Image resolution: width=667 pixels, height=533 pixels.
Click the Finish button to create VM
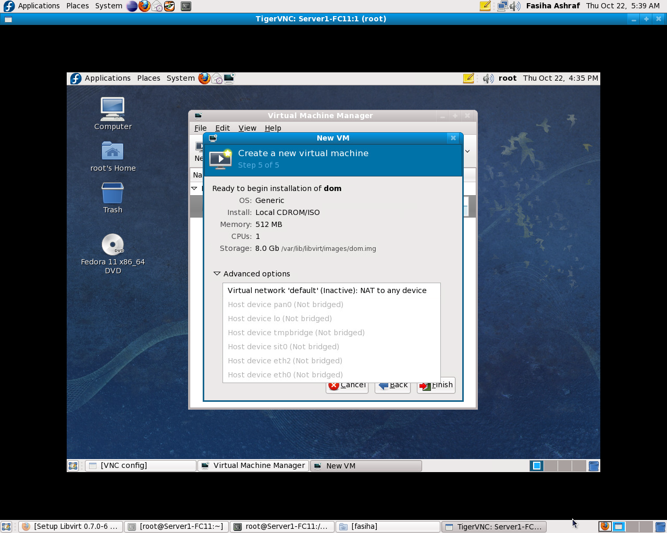coord(436,385)
